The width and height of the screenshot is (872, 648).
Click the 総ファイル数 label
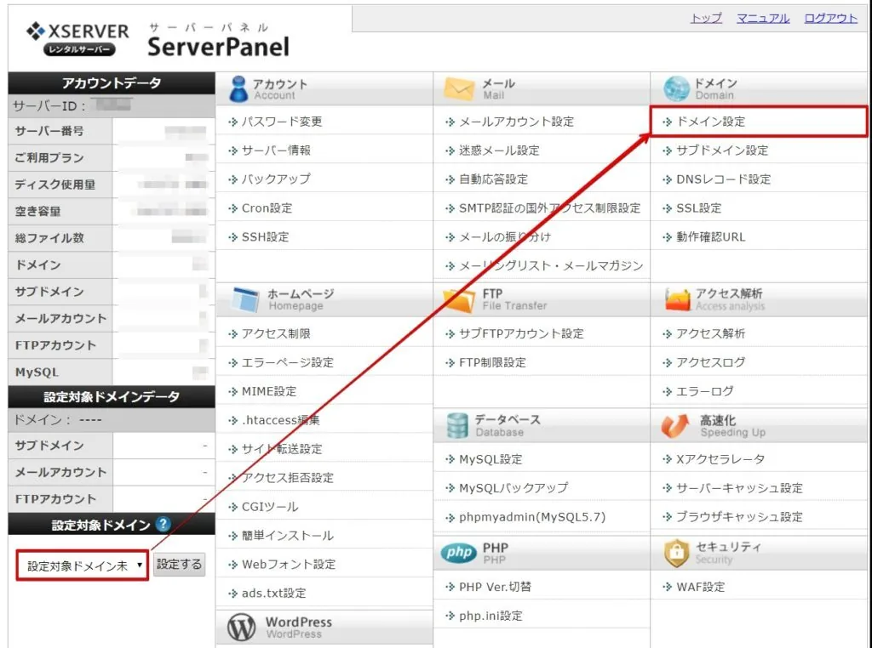49,238
